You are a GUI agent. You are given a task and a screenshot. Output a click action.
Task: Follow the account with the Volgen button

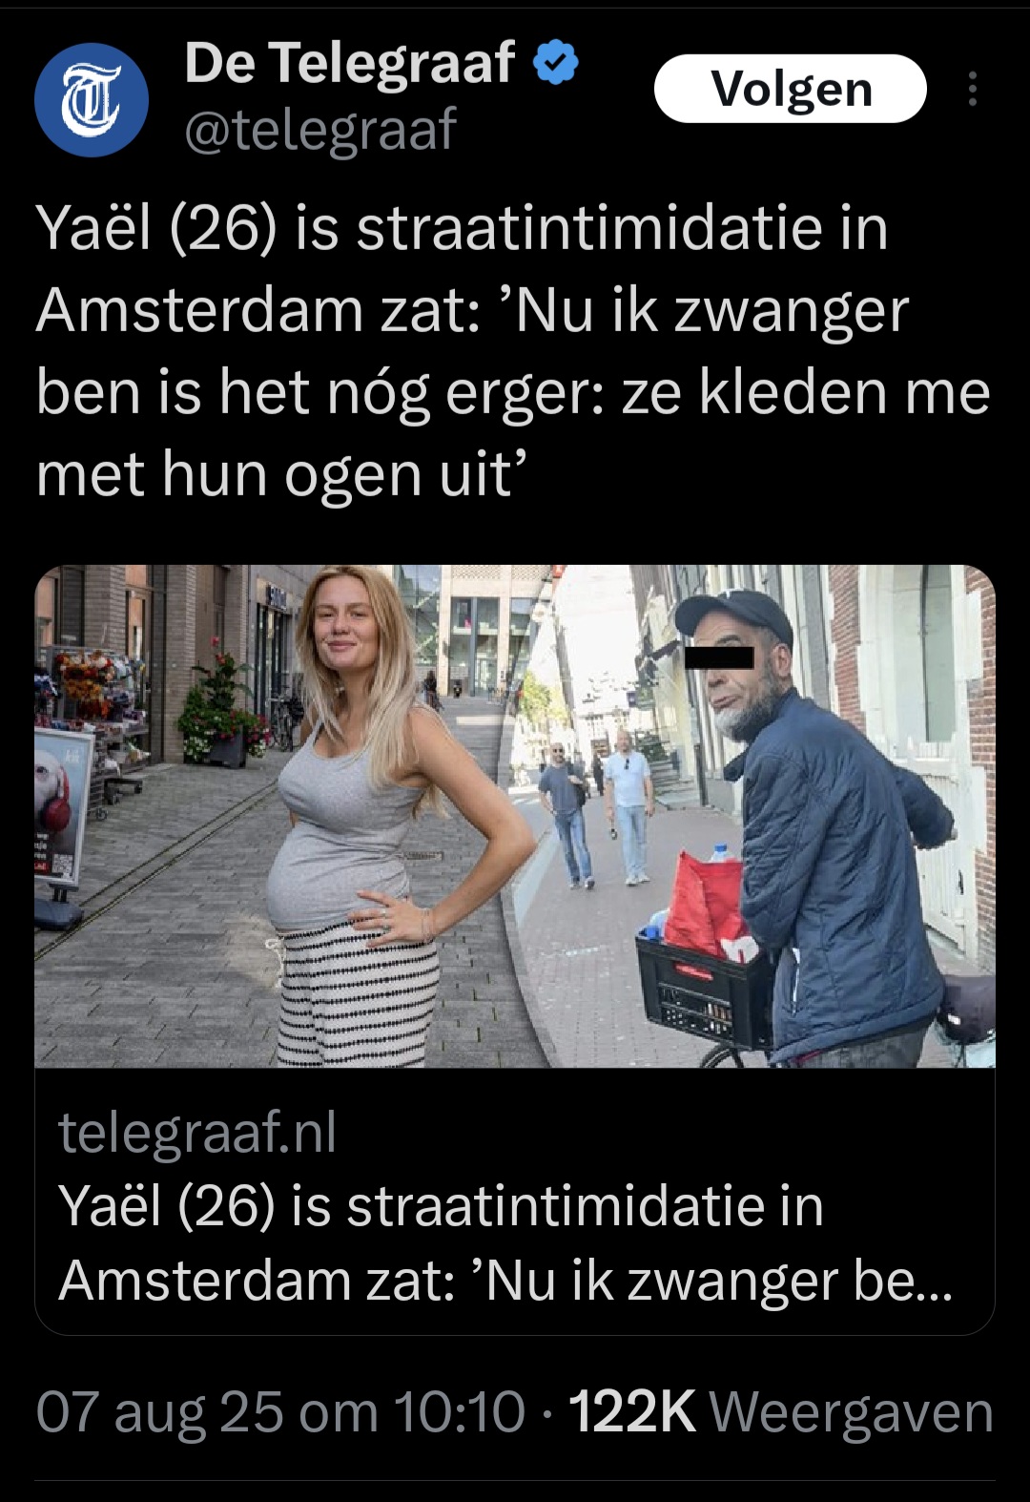click(791, 89)
